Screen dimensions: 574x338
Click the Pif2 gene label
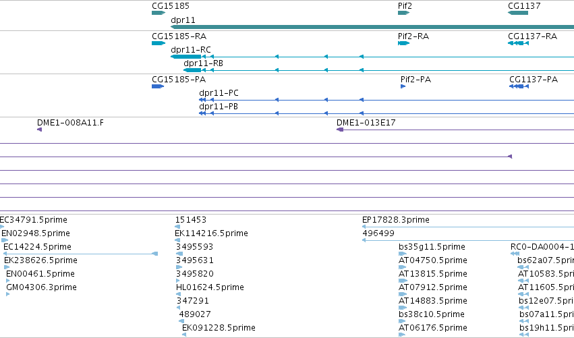tap(405, 6)
